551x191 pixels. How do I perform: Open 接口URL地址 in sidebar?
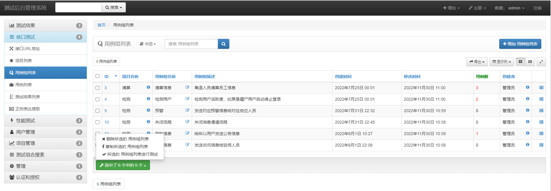point(46,49)
